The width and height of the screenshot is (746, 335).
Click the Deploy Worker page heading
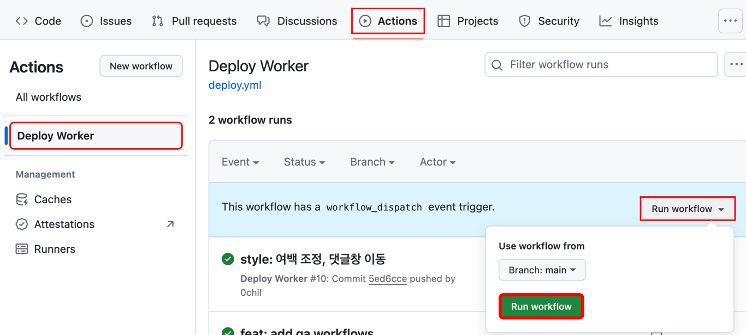coord(258,66)
